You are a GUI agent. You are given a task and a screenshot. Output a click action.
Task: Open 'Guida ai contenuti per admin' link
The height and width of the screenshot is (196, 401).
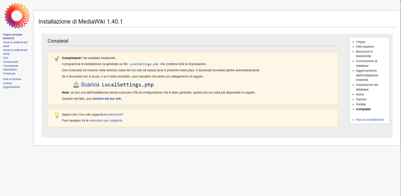pos(15,52)
